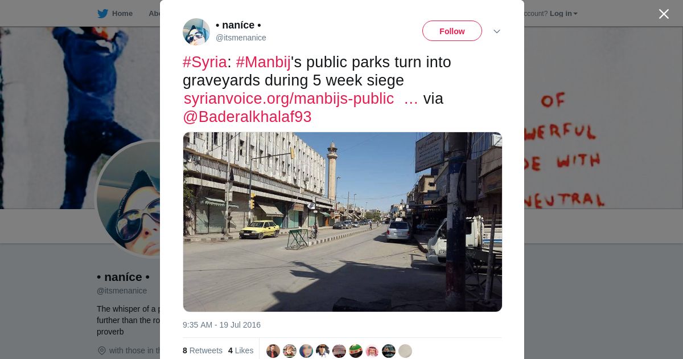Open the Log in dropdown

coord(563,14)
